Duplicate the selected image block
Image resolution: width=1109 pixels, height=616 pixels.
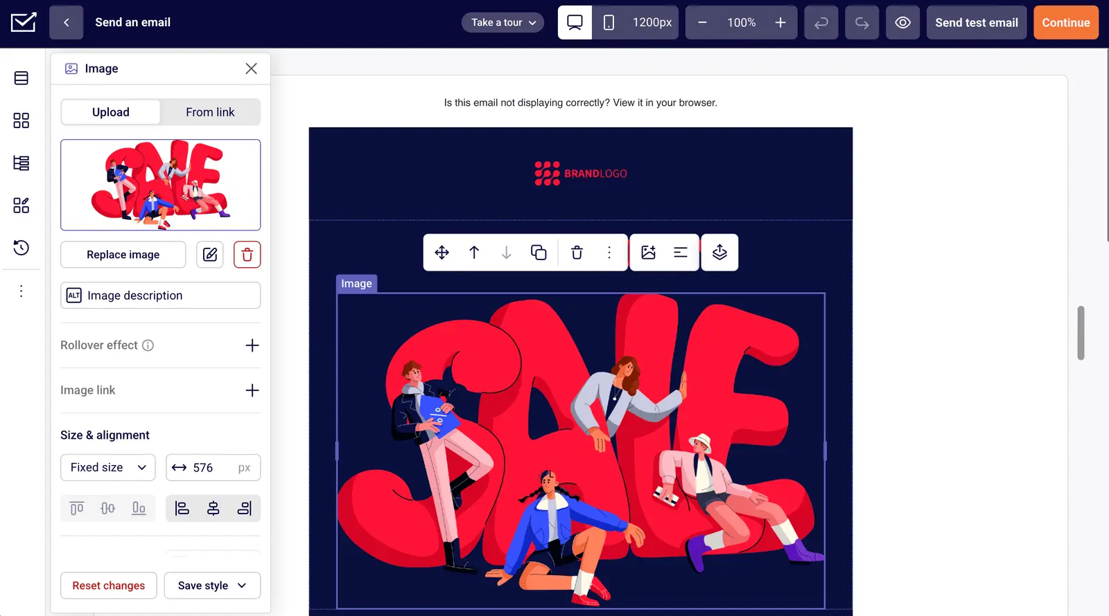tap(539, 253)
